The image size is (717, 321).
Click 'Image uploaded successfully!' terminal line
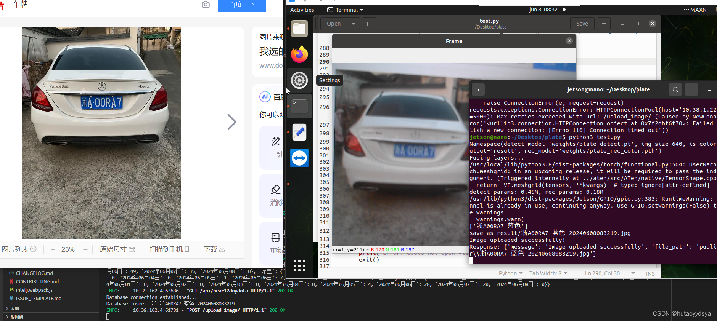tap(517, 240)
